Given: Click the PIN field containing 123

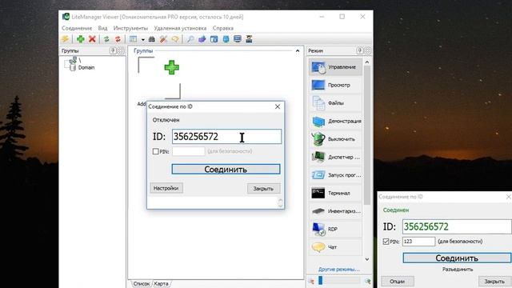Looking at the screenshot, I should [x=418, y=242].
